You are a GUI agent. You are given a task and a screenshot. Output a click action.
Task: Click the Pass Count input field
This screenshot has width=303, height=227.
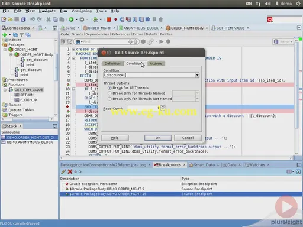144,108
